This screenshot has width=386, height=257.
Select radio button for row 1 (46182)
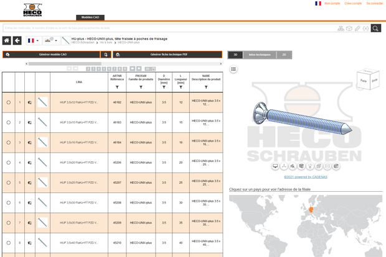[x=9, y=102]
